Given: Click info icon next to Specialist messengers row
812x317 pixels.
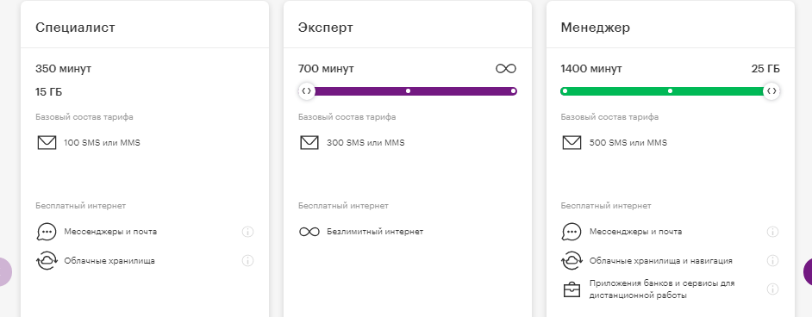Looking at the screenshot, I should click(247, 232).
